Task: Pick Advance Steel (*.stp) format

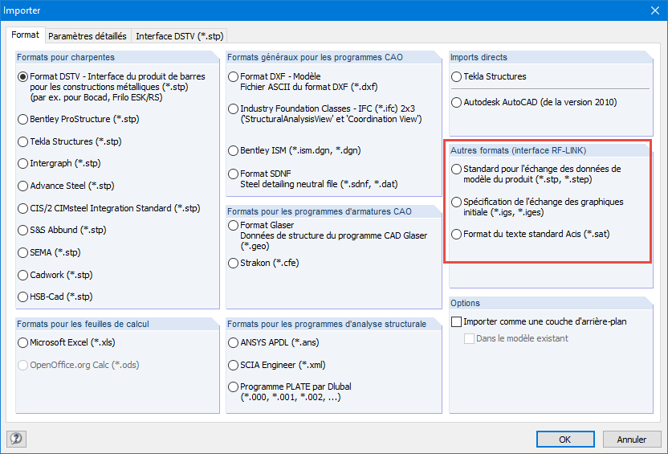Action: [23, 186]
